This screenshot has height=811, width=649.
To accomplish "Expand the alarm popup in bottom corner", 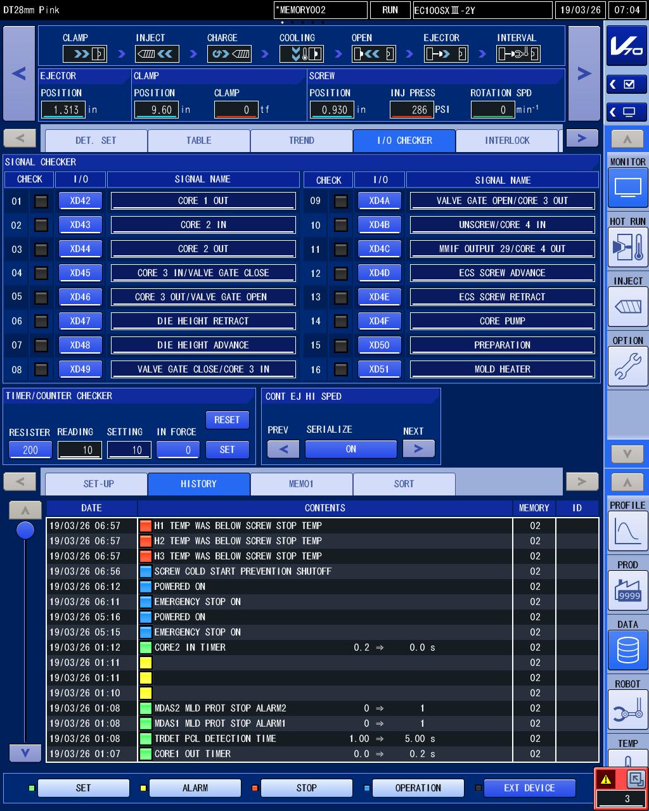I will (x=636, y=779).
